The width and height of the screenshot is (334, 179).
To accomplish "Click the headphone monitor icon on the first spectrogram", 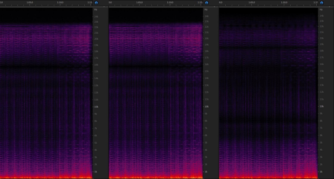I will (x=96, y=3).
